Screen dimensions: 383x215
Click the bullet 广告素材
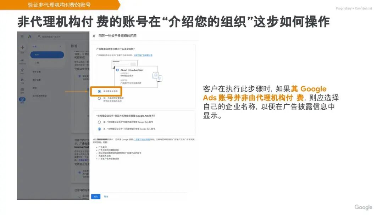coord(102,147)
